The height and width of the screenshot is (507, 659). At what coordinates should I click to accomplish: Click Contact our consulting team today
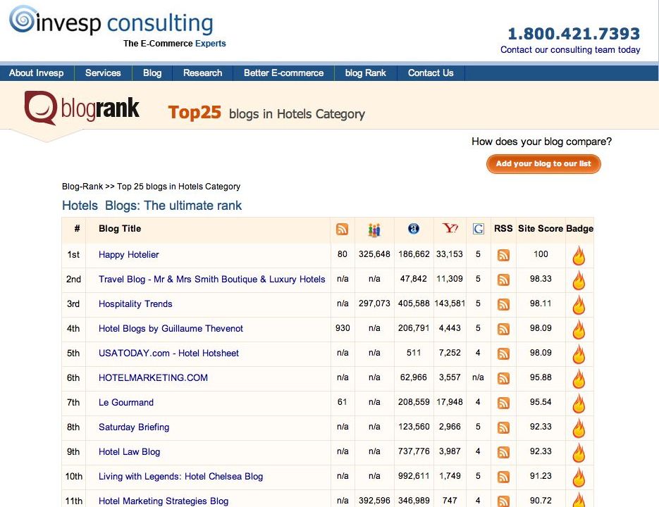(x=570, y=49)
